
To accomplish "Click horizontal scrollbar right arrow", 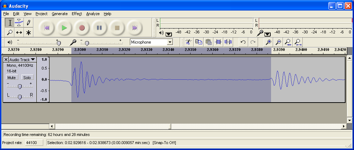I will click(344, 126).
